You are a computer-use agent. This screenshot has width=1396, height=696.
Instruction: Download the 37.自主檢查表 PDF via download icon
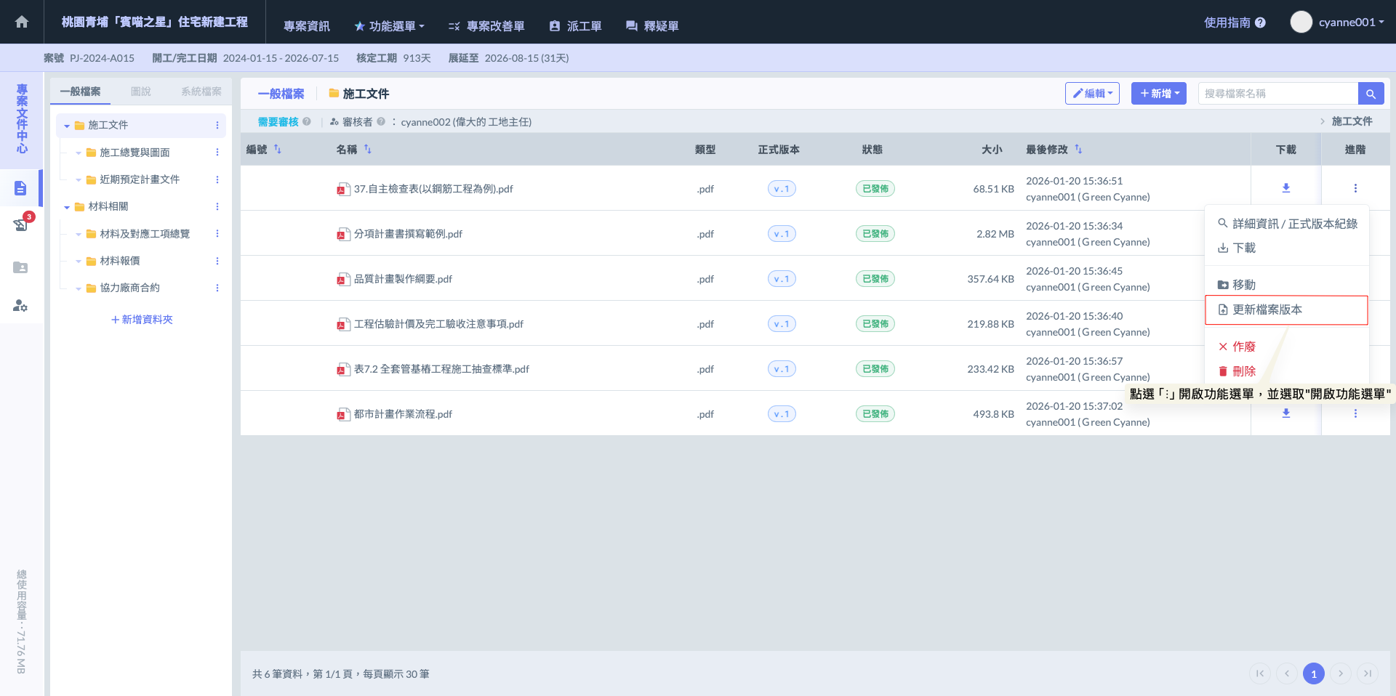[x=1285, y=188]
